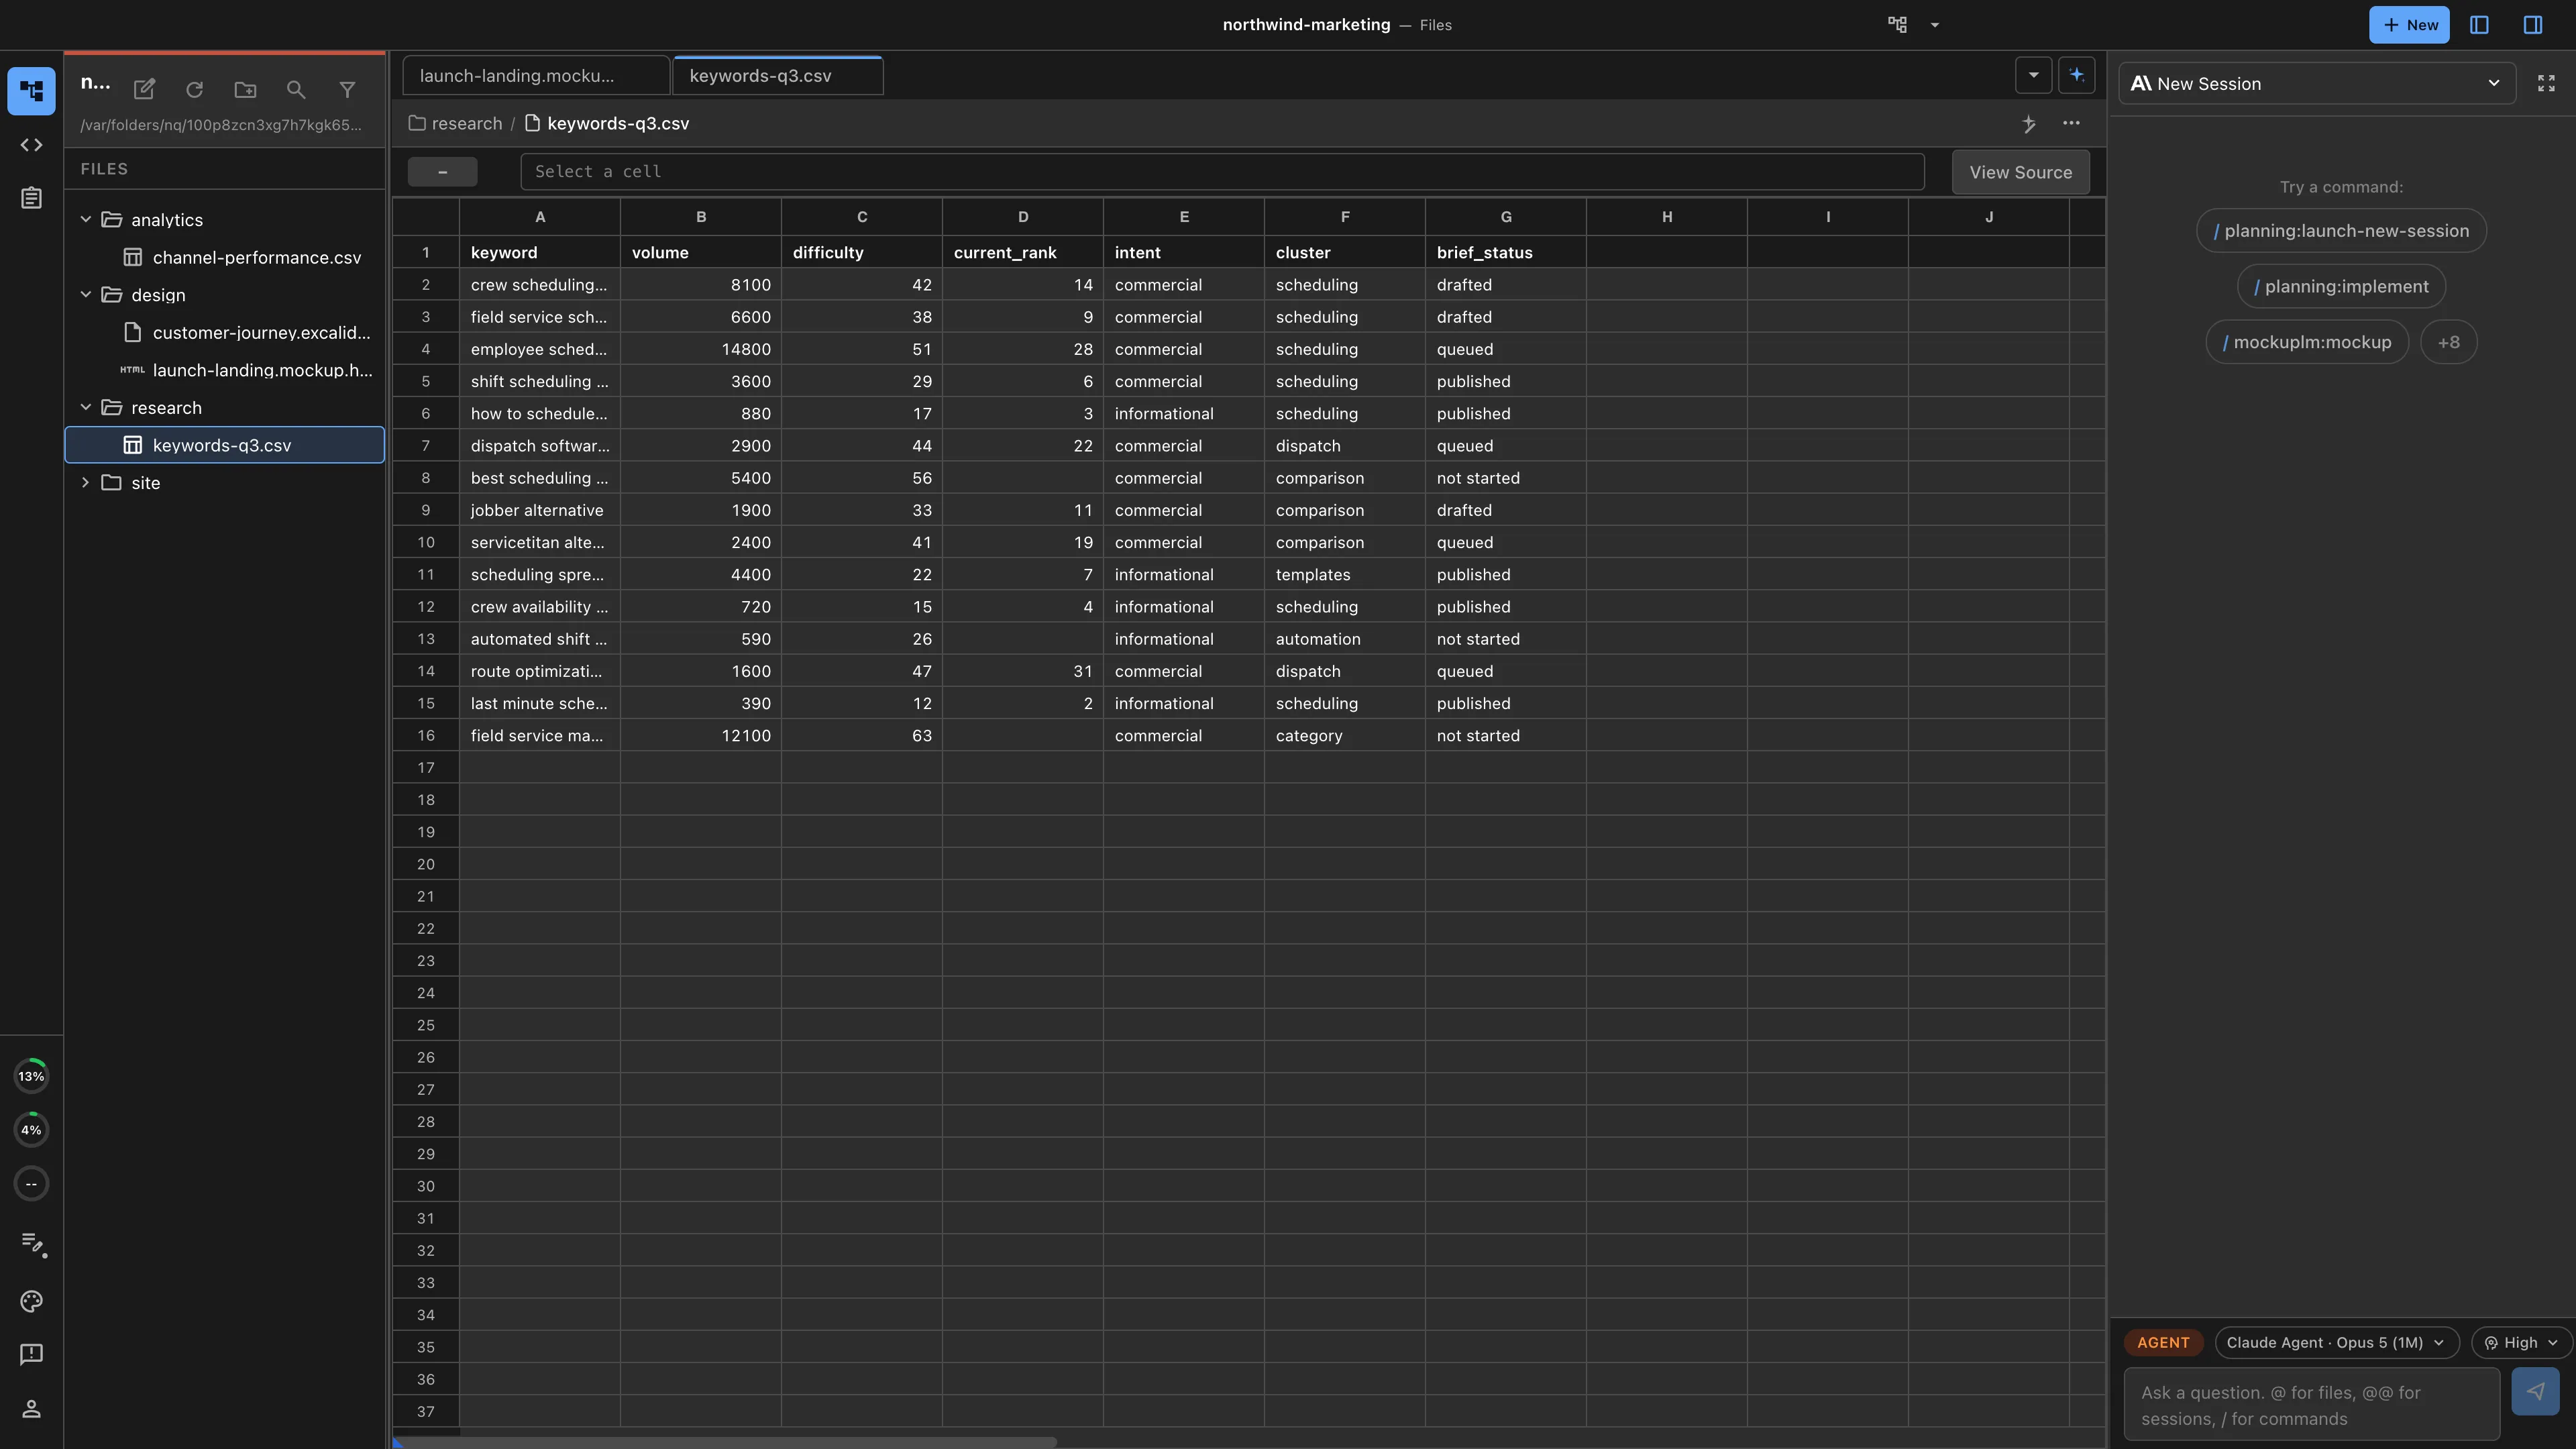Focus the Ask a question input field
This screenshot has height=1449, width=2576.
[2312, 1405]
